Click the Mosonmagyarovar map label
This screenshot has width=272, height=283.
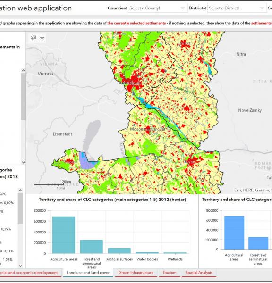148,129
